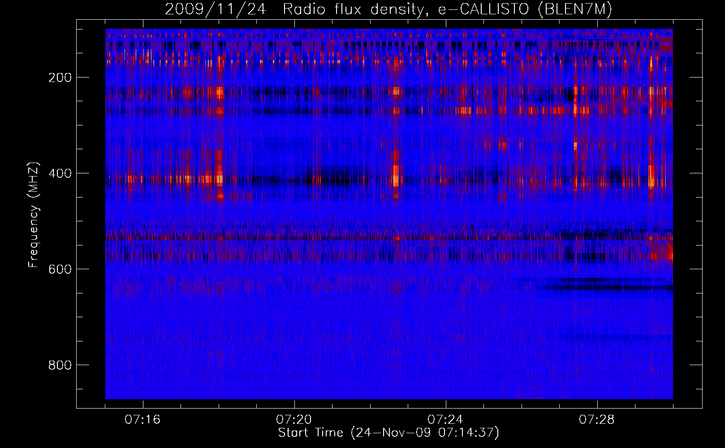Click the 'Start Time (24-Nov-09 07:14:37)' label
This screenshot has width=725, height=448.
[x=388, y=433]
